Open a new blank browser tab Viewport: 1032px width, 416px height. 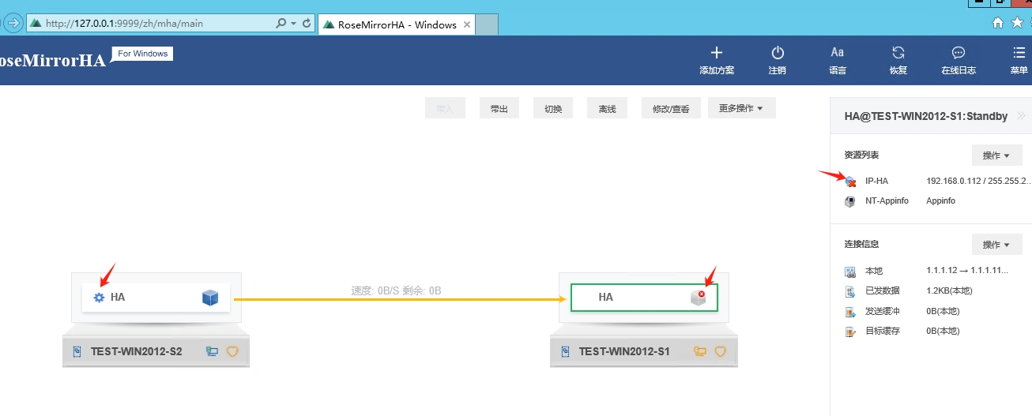487,24
